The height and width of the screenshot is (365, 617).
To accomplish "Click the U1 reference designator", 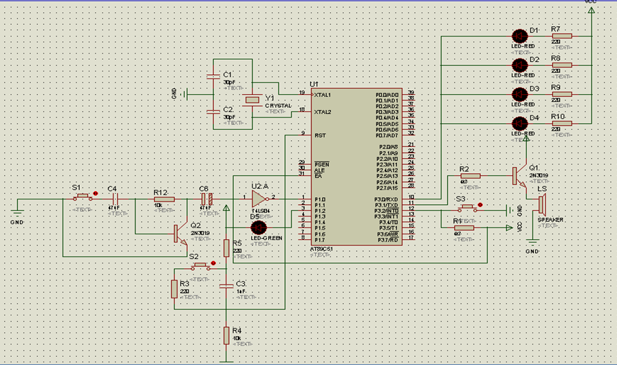I will pyautogui.click(x=314, y=84).
